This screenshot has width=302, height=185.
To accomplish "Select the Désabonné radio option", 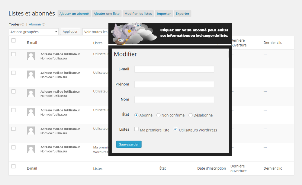I will (191, 115).
